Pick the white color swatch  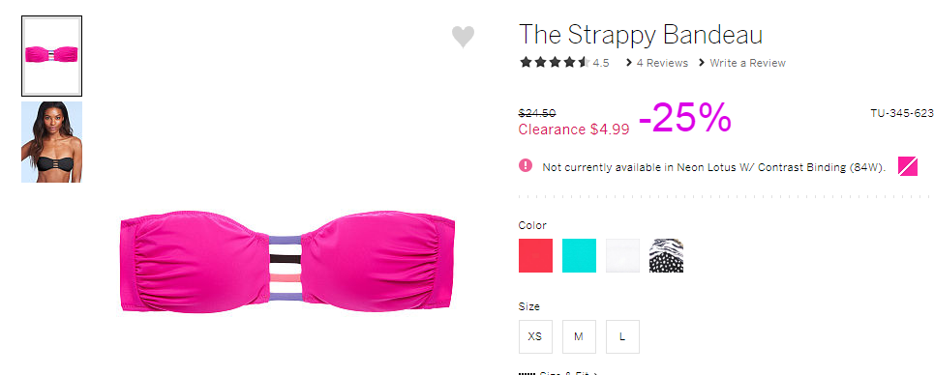coord(622,255)
